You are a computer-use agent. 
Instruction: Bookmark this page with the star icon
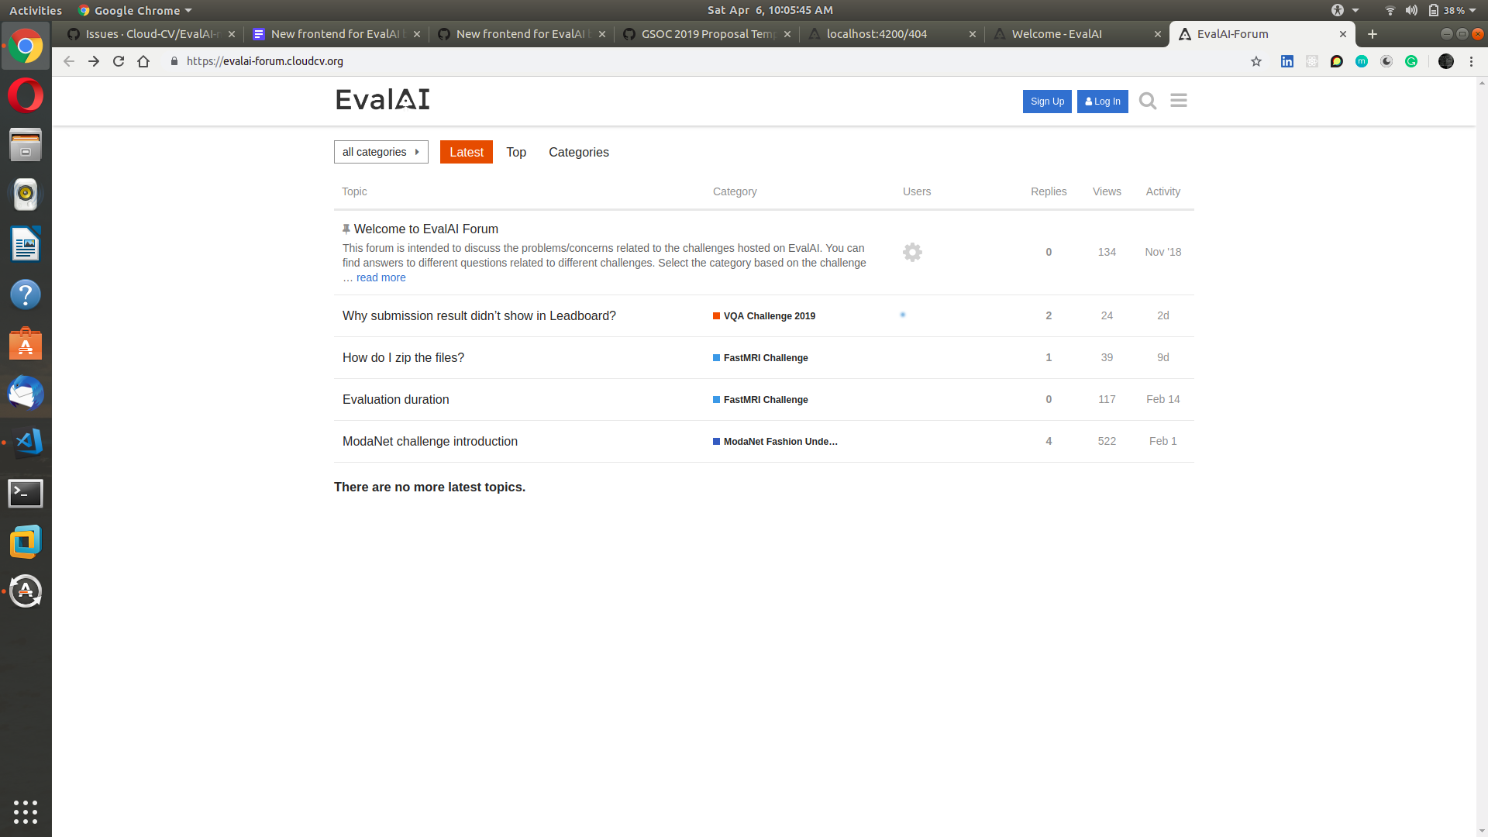[1256, 61]
